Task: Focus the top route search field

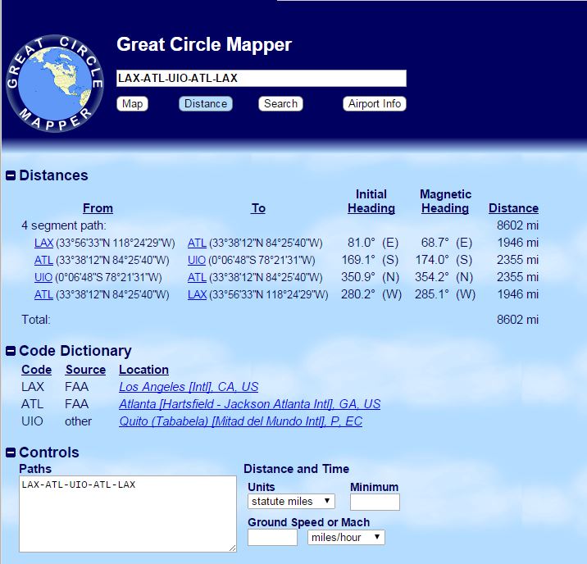Action: (x=262, y=78)
